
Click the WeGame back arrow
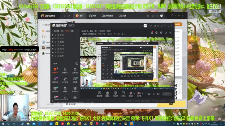[64, 16]
